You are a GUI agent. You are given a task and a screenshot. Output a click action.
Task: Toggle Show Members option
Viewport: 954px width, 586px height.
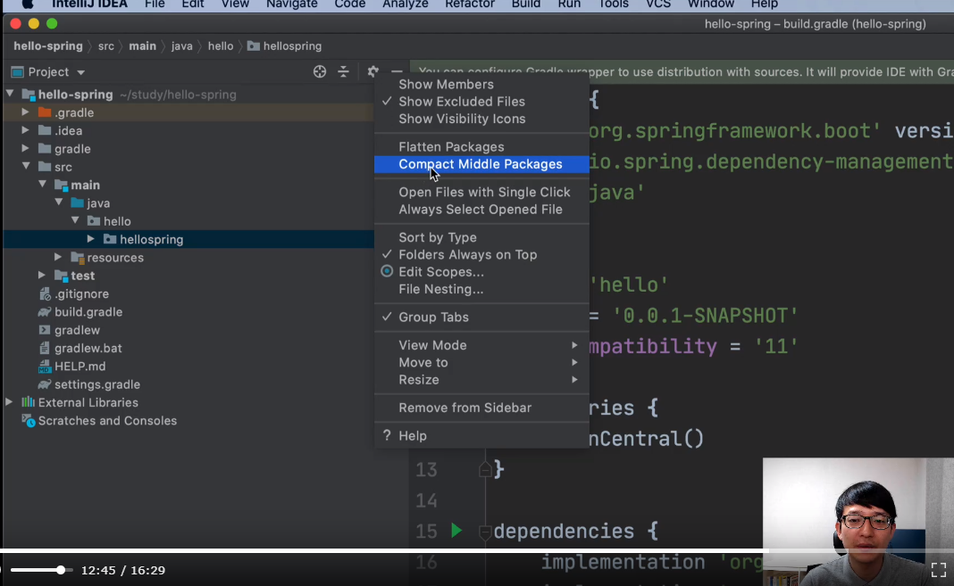[481, 85]
